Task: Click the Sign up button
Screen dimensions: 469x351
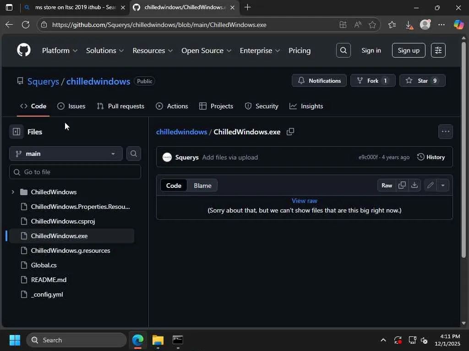Action: pos(408,50)
